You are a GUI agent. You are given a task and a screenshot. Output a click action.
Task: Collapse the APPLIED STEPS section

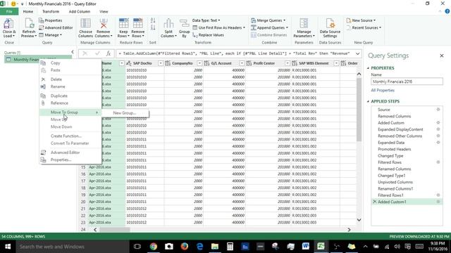point(368,101)
